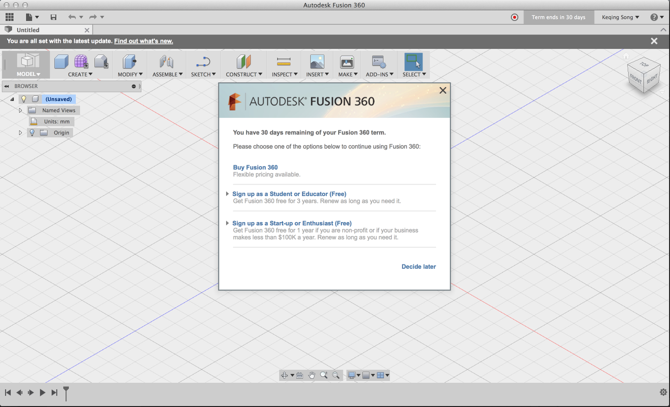Image resolution: width=670 pixels, height=407 pixels.
Task: Select the Modify Press Pull icon
Action: point(129,62)
